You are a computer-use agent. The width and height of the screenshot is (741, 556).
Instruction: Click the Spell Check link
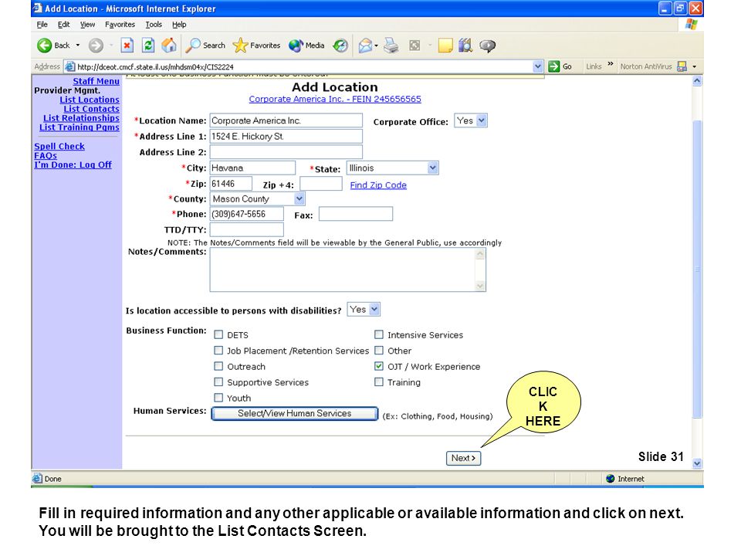click(59, 146)
